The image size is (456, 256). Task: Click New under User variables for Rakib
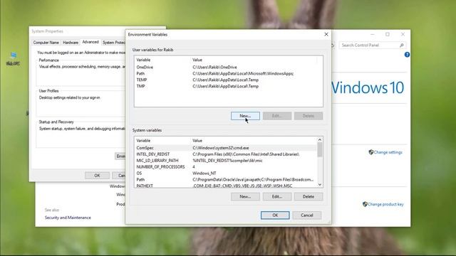point(245,116)
